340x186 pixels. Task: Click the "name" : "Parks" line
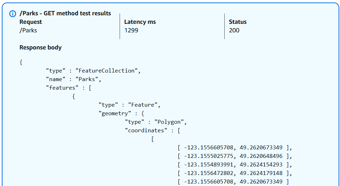[x=74, y=79]
